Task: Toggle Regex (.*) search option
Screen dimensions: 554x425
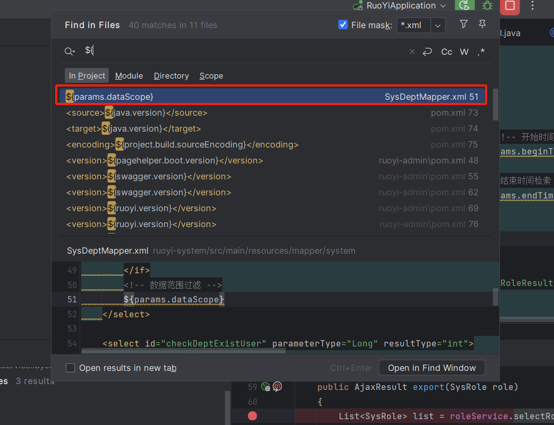Action: point(481,52)
